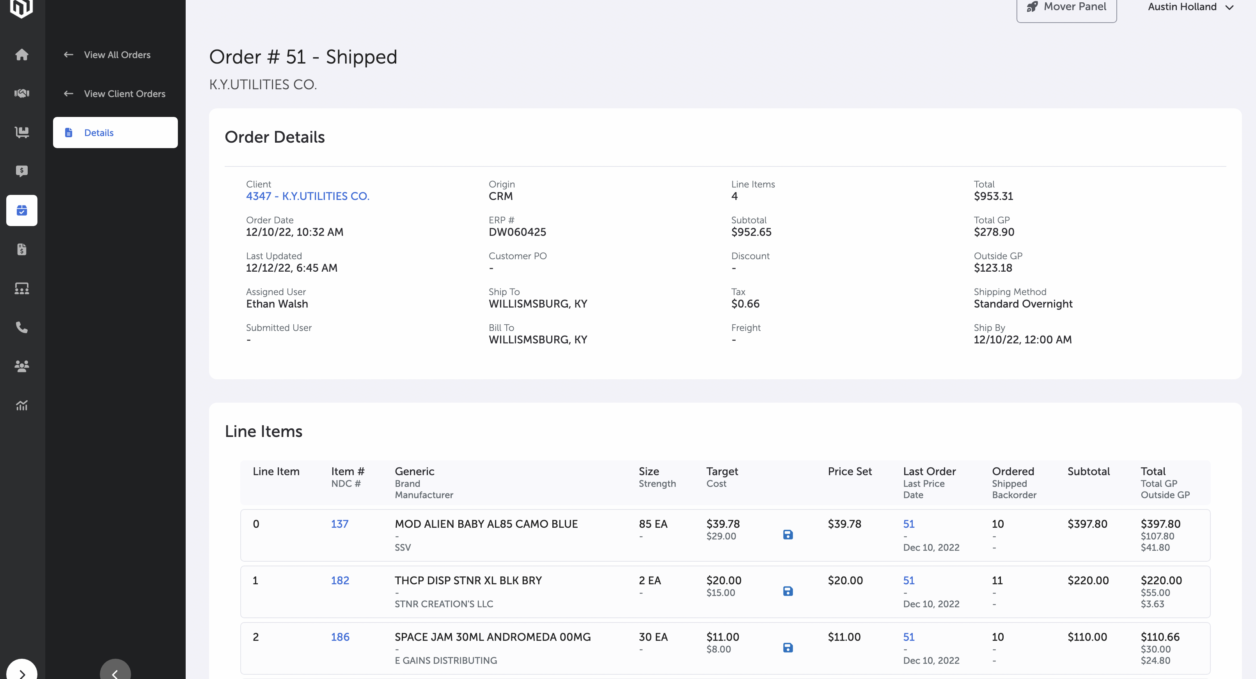The height and width of the screenshot is (679, 1256).
Task: Go to View All Orders
Action: pyautogui.click(x=117, y=55)
